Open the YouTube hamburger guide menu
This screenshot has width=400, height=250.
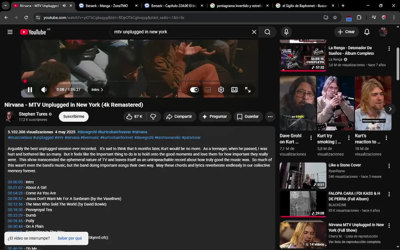[10, 32]
